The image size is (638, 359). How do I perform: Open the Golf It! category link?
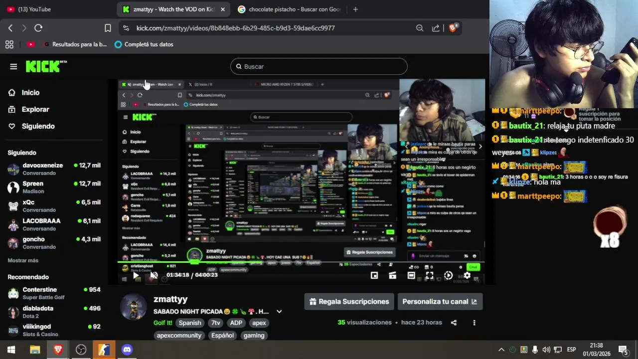(x=162, y=323)
